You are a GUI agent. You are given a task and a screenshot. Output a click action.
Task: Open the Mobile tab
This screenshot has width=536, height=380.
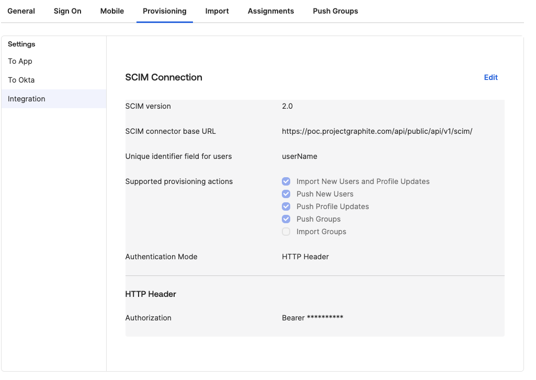pos(112,11)
